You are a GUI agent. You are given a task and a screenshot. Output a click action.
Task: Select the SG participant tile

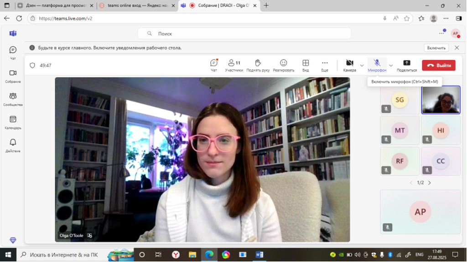coord(400,100)
